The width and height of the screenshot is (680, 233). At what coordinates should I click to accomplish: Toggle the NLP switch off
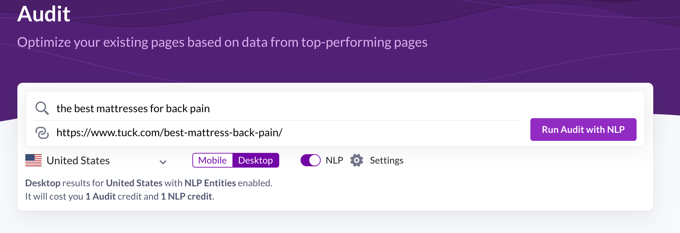coord(311,160)
